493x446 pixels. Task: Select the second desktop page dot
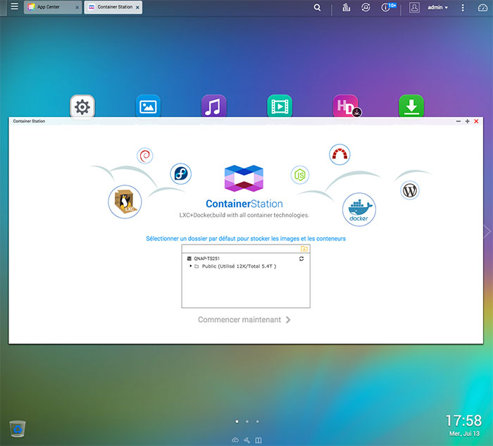coord(247,421)
